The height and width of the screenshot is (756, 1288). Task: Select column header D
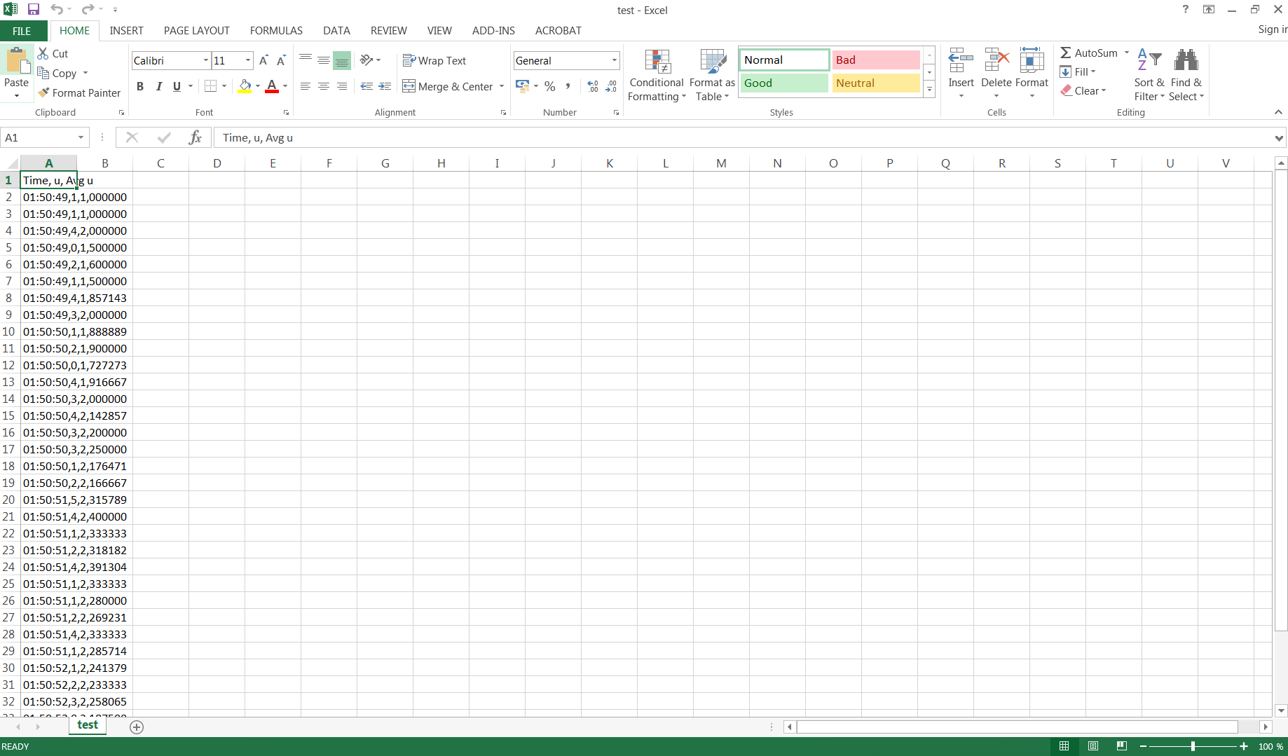click(217, 163)
